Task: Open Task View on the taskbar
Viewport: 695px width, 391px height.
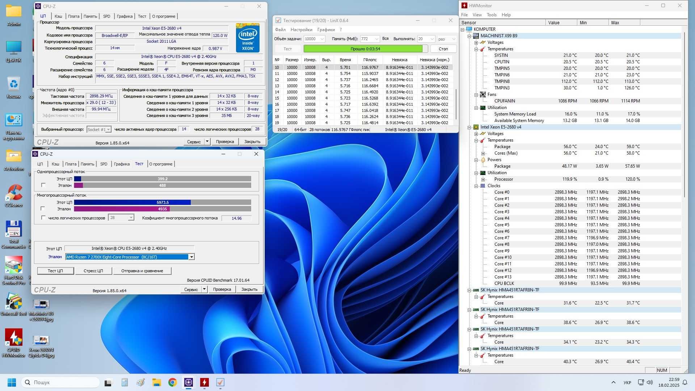Action: point(108,382)
